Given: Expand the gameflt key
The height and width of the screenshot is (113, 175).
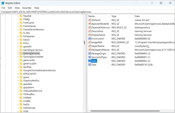Looking at the screenshot, I should (18, 47).
